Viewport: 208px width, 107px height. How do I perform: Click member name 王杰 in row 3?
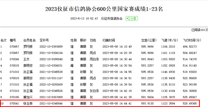pos(27,59)
